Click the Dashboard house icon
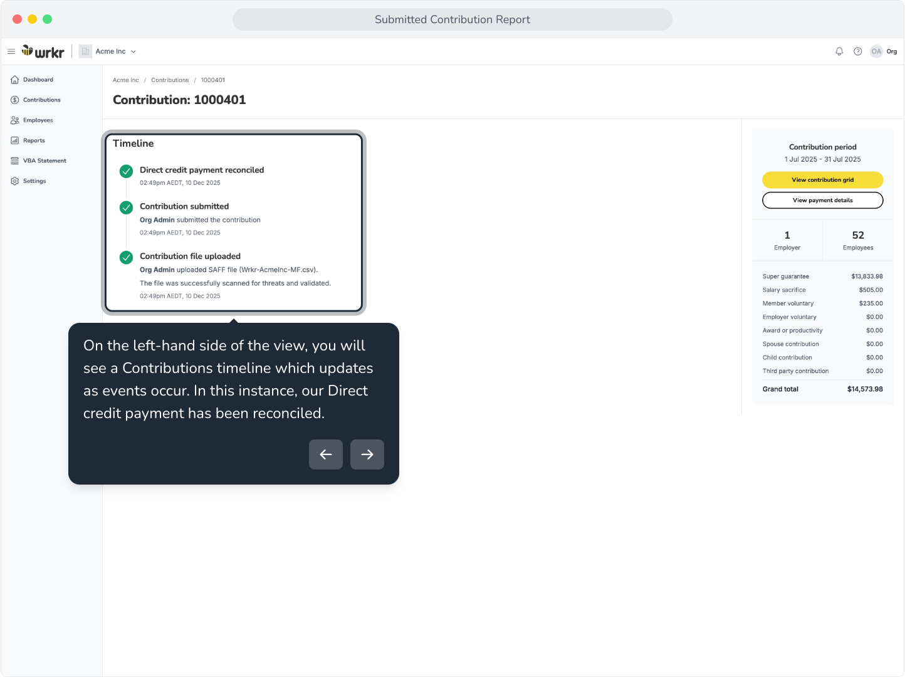The image size is (905, 677). [15, 80]
